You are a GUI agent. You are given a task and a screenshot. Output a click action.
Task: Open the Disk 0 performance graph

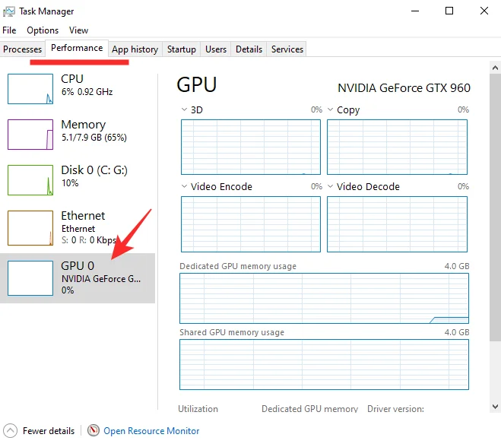30,180
